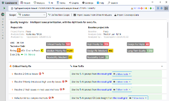Screen dimensions: 169x101
Task: Click the orange warning triangle icon
Action: [x=132, y=8]
